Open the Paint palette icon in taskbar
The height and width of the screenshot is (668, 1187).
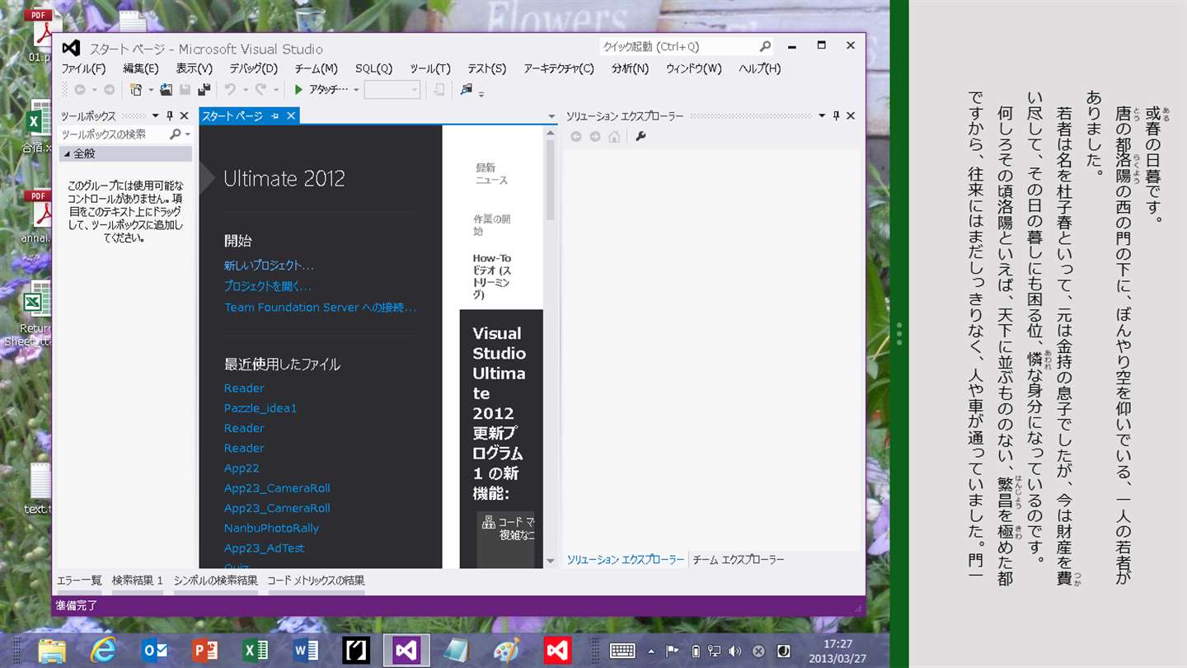(507, 651)
